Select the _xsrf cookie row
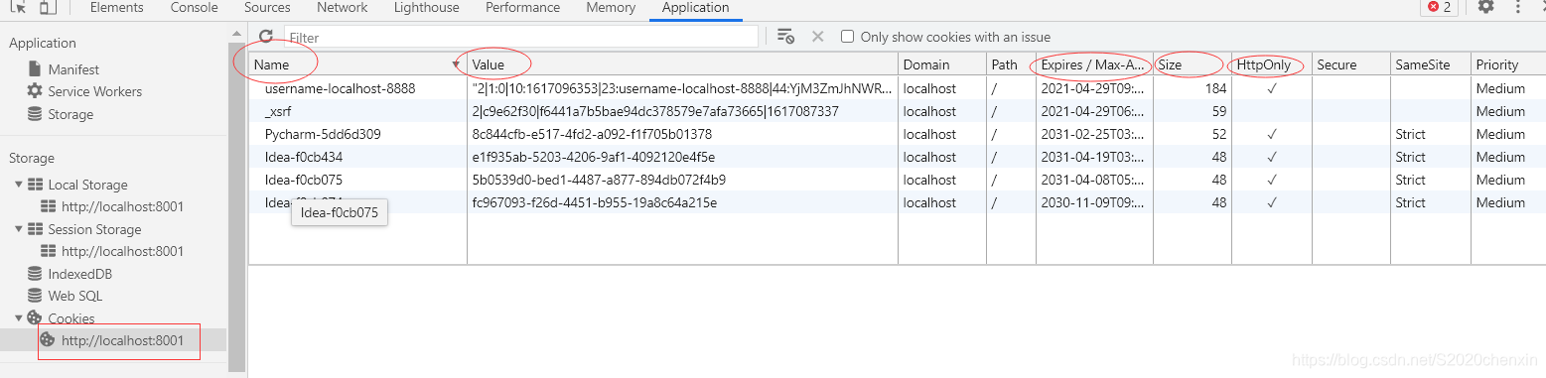 point(897,111)
